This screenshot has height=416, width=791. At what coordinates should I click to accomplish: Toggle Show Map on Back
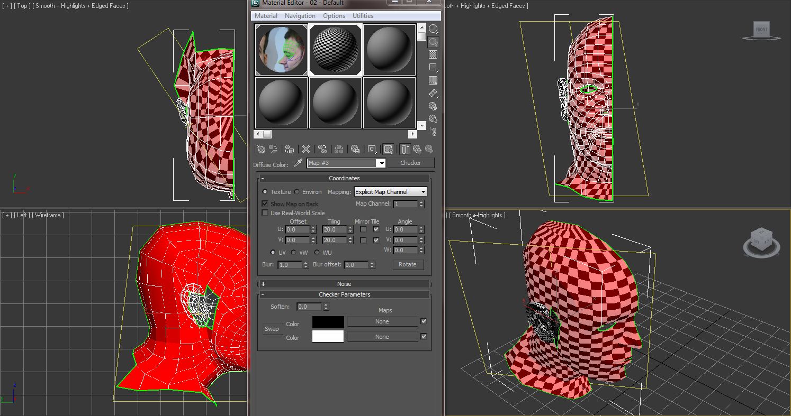(265, 204)
